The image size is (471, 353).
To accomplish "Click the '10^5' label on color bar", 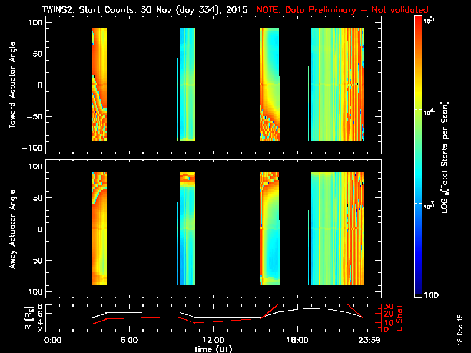I will [430, 20].
